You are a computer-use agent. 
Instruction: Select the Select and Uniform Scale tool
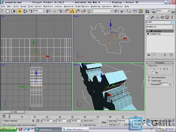click(x=31, y=11)
